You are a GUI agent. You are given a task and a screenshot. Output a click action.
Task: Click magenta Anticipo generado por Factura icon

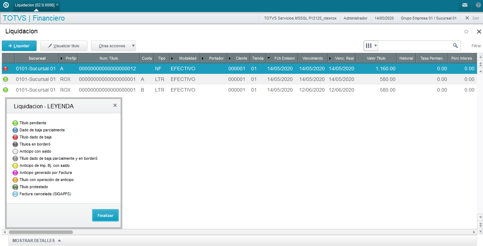[15, 173]
